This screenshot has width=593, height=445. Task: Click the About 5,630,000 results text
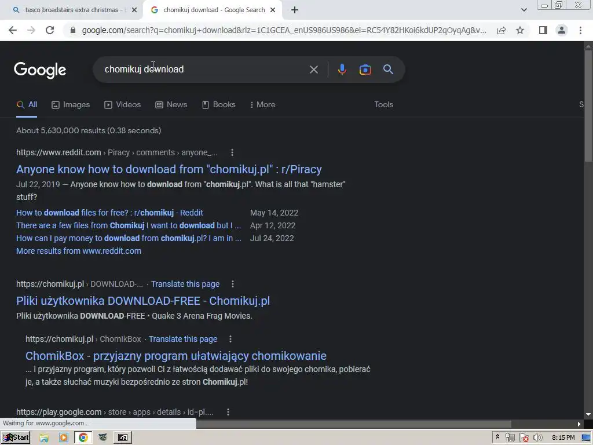coord(89,130)
